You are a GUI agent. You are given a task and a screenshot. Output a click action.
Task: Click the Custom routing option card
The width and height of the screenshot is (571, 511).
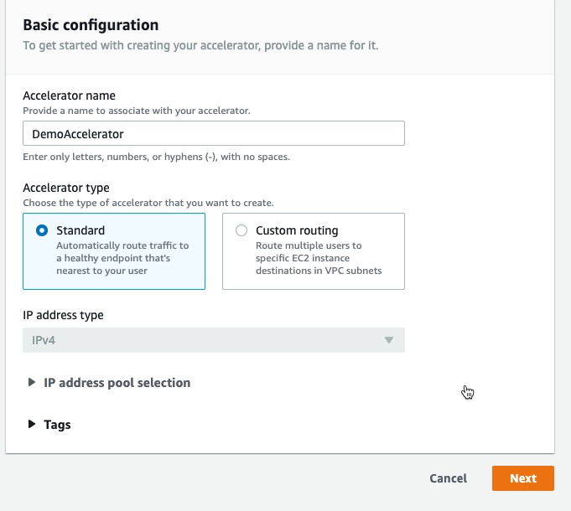(314, 251)
